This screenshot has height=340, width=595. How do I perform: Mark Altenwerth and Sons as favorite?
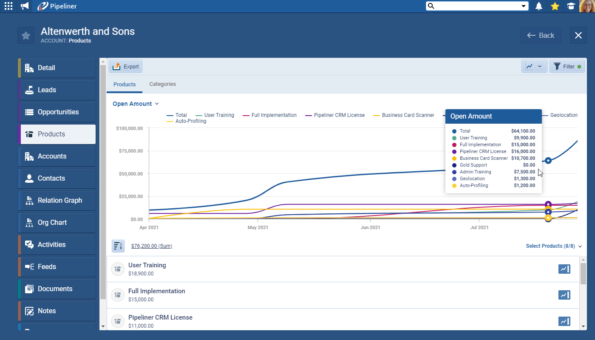pos(26,35)
